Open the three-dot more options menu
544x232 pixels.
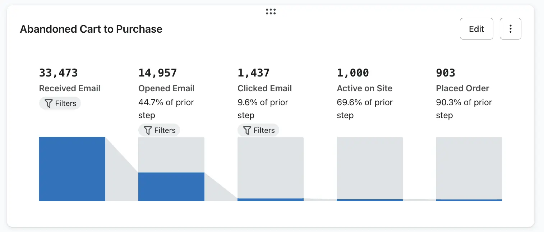click(510, 29)
